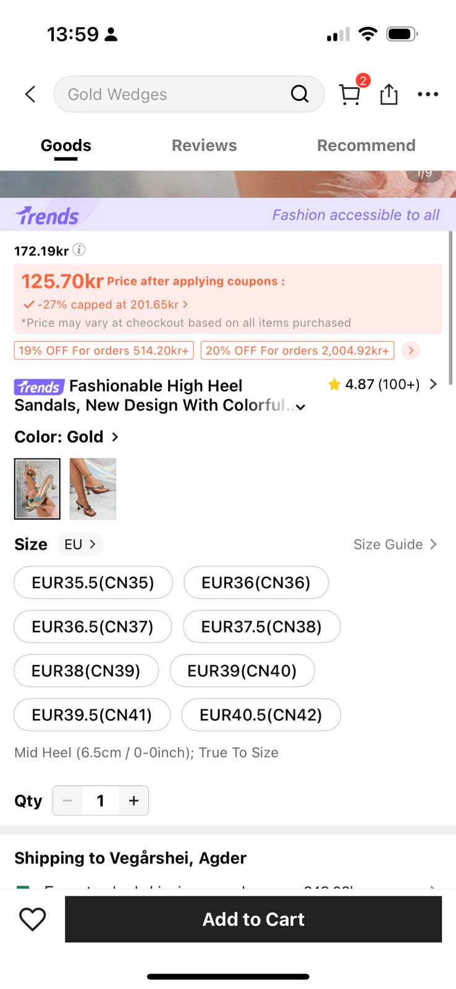The image size is (456, 989).
Task: Open the EU size region dropdown
Action: point(80,544)
